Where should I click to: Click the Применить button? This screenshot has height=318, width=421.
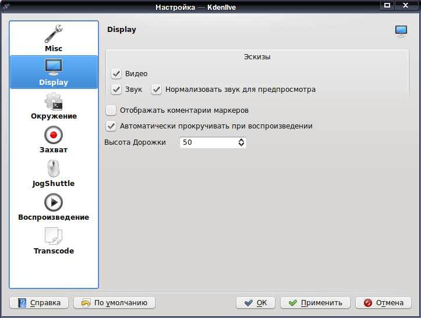[x=315, y=303]
